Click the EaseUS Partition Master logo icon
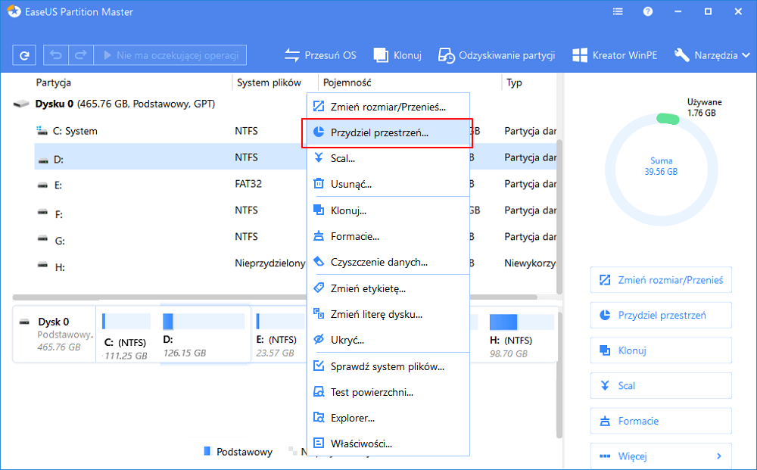 (x=14, y=11)
